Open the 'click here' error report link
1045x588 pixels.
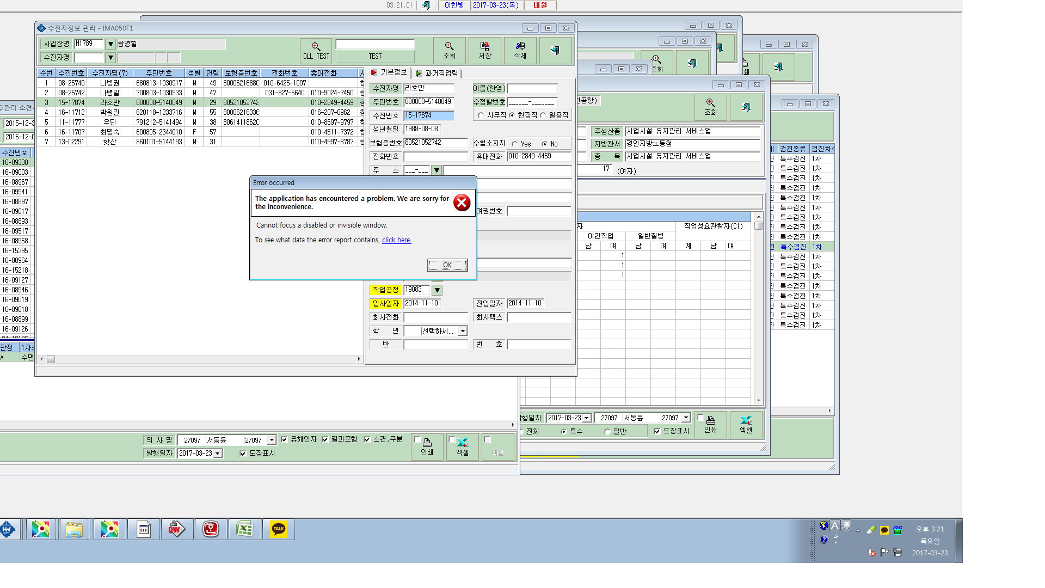click(x=396, y=240)
